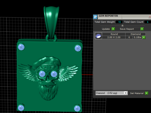The image size is (151, 113).
Task: Click the GEM REPORTER title bar text
Action: click(x=108, y=16)
